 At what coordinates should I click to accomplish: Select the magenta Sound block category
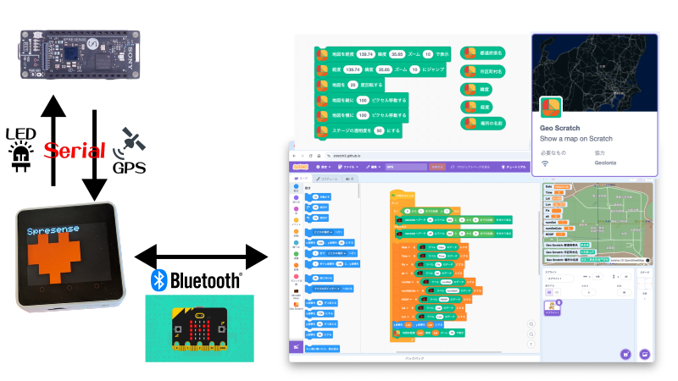click(x=296, y=210)
